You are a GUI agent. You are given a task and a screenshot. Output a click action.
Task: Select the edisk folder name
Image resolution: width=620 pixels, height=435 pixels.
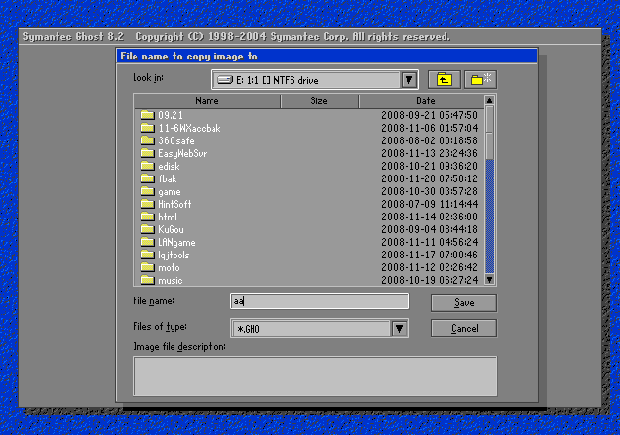click(169, 166)
